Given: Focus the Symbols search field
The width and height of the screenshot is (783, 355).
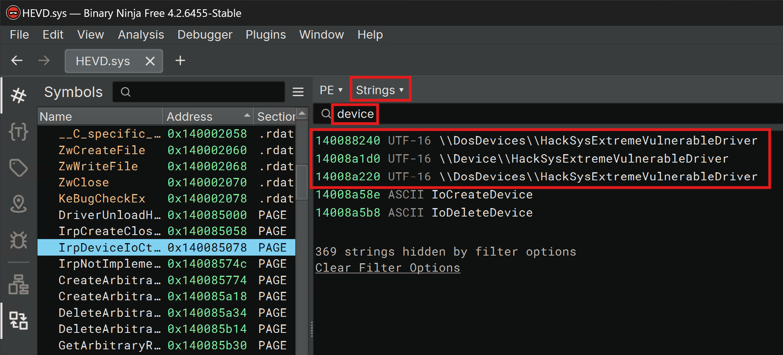Looking at the screenshot, I should [198, 92].
